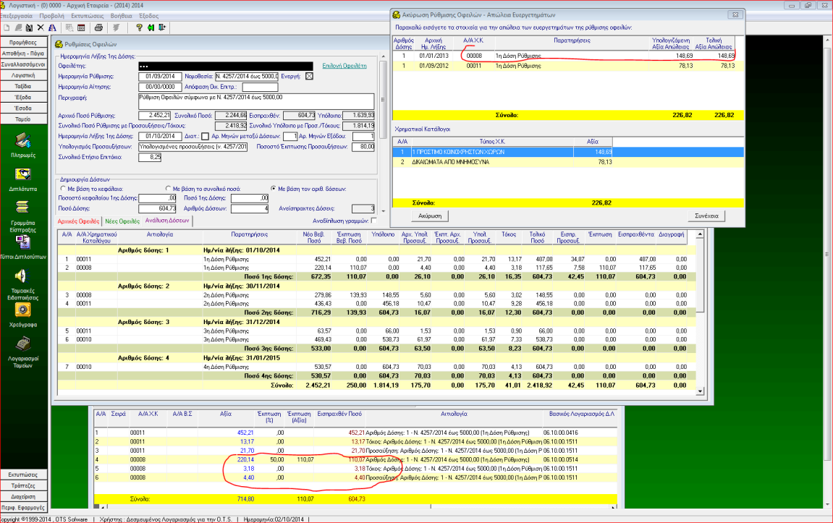Screen dimensions: 833x523
Task: Click the grayed lightning toolbar icon
Action: coord(116,27)
